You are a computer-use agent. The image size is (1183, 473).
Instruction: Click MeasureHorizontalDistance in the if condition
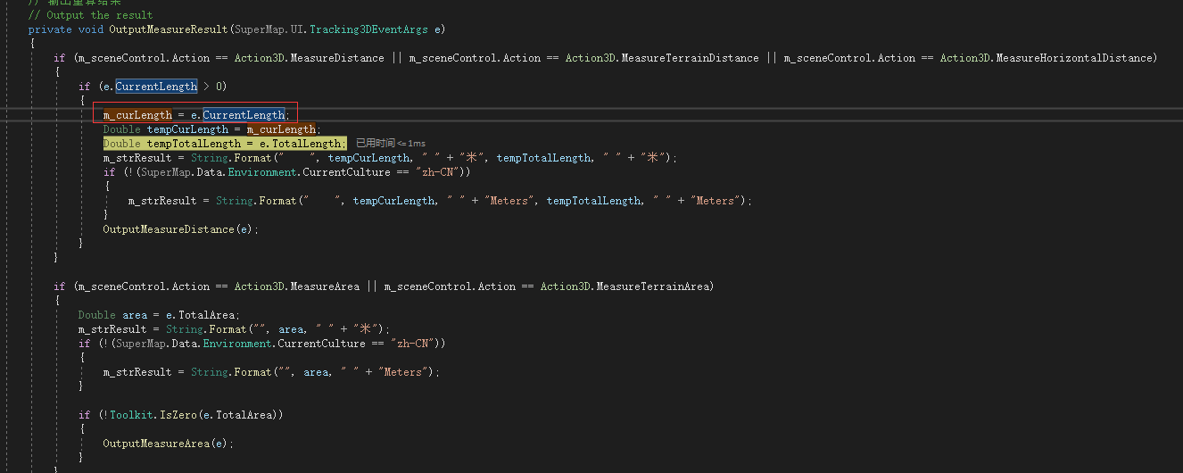(x=1076, y=58)
